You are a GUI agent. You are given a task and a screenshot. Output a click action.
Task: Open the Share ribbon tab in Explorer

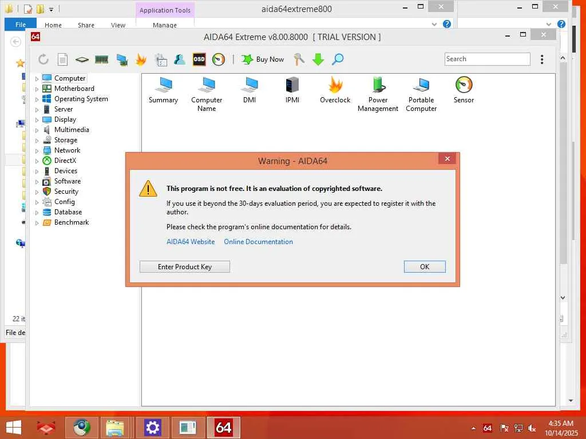tap(86, 25)
